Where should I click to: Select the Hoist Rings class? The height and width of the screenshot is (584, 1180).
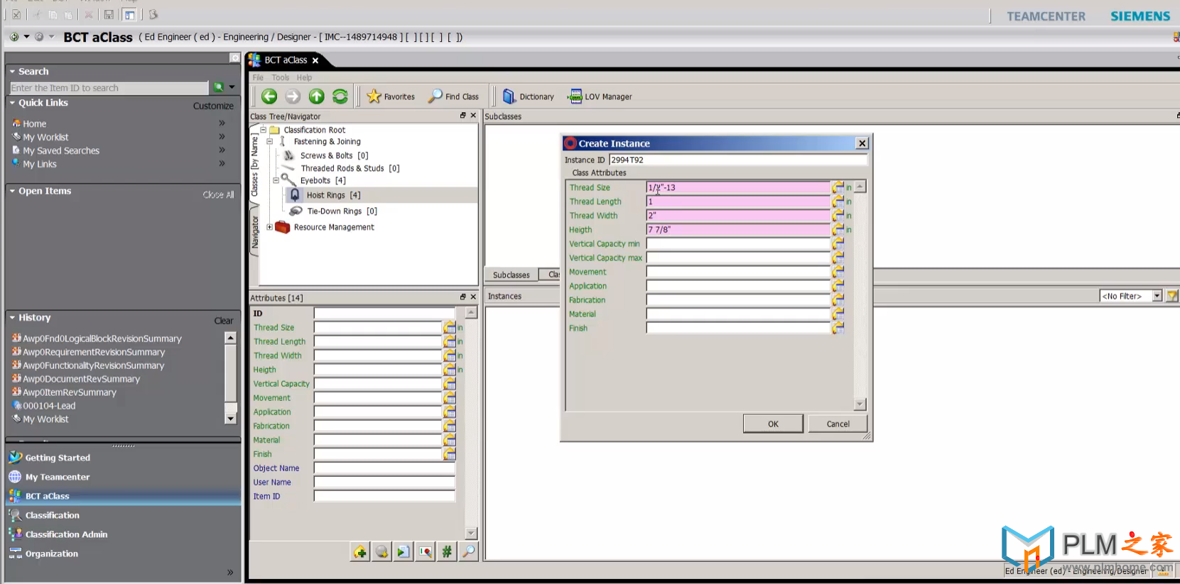[333, 195]
